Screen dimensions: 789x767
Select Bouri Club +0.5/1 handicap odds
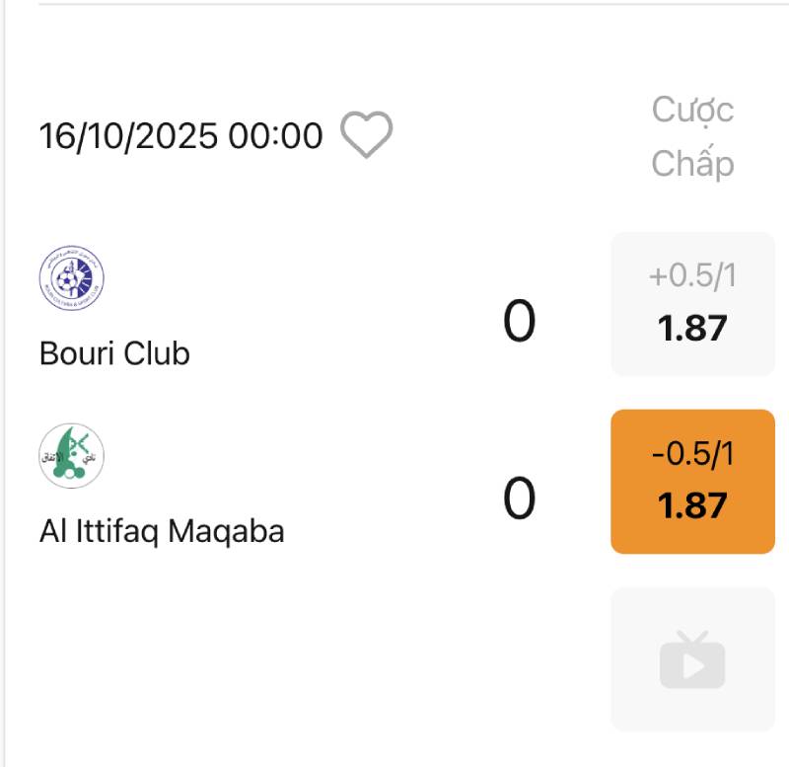(692, 304)
